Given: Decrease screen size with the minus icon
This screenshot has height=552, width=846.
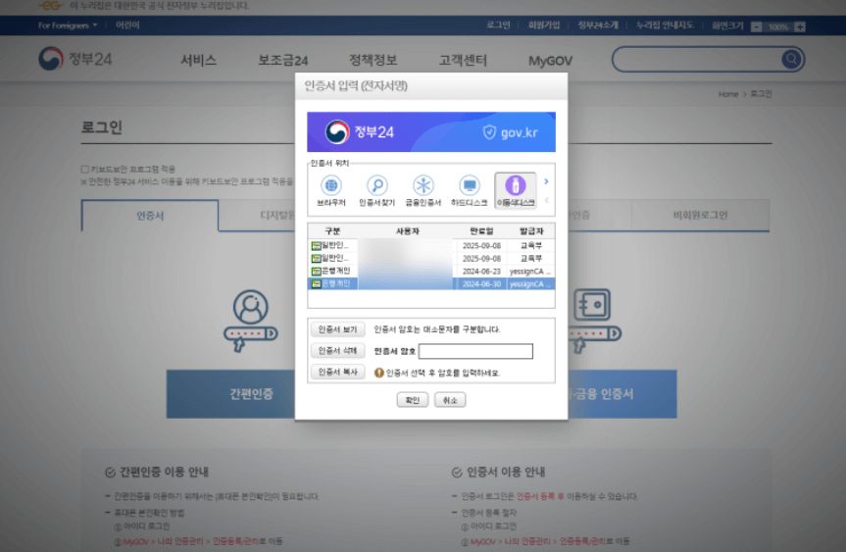Looking at the screenshot, I should (757, 26).
